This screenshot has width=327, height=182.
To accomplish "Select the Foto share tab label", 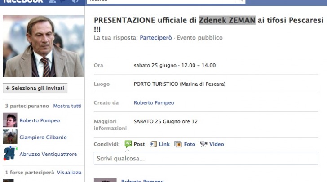I will [x=190, y=144].
